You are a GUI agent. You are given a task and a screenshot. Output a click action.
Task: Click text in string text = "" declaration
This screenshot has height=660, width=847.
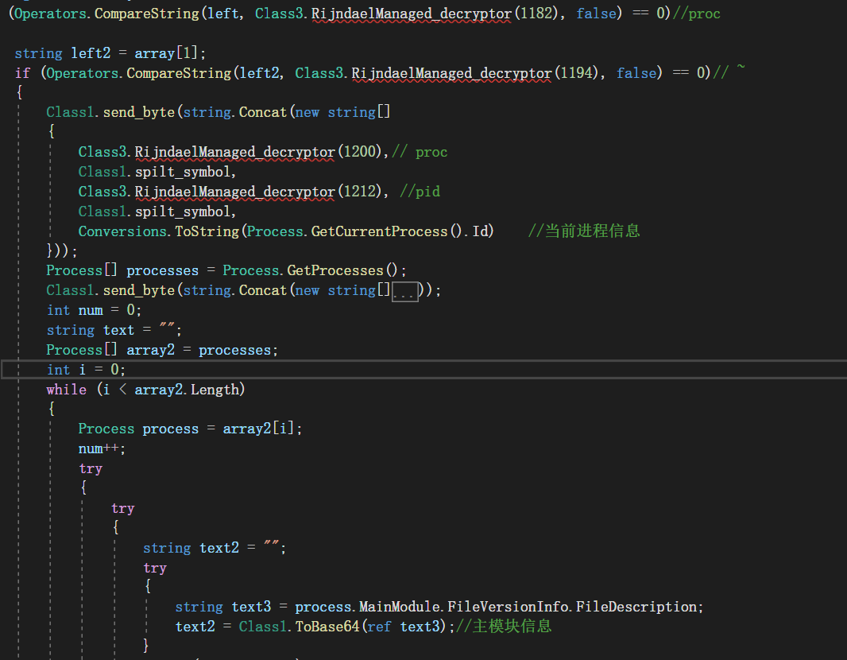coord(119,330)
